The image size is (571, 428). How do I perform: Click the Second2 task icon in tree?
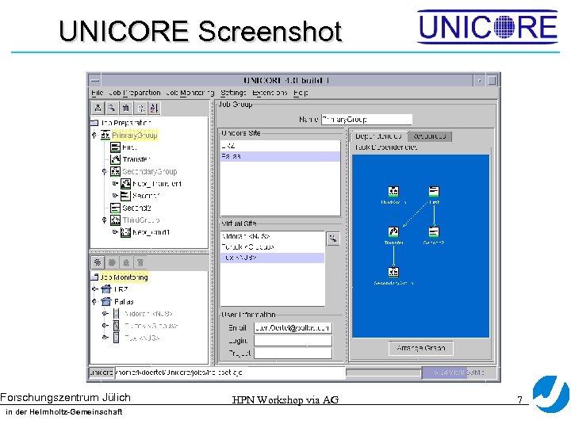tap(115, 208)
